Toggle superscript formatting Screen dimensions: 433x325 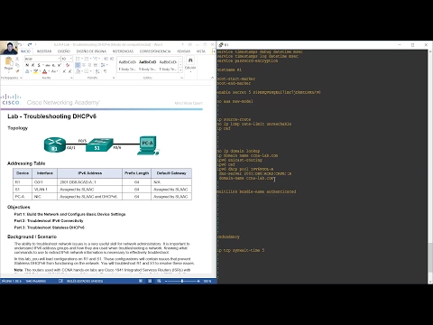point(60,65)
